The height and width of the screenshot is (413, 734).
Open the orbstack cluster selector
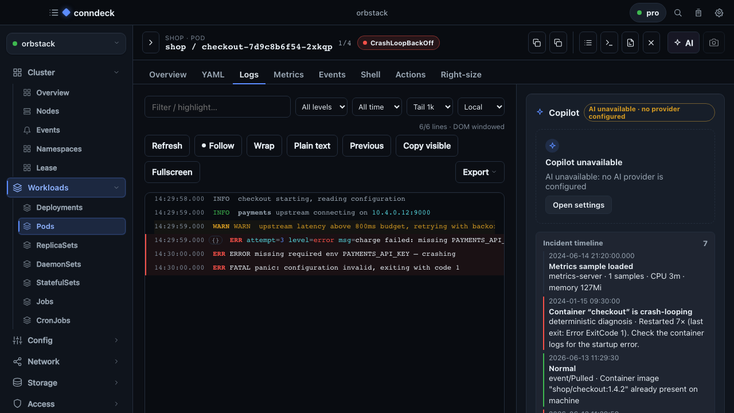tap(66, 44)
